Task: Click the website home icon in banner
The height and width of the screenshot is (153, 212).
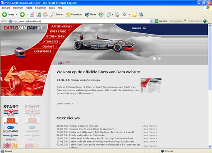Action: pyautogui.click(x=154, y=58)
